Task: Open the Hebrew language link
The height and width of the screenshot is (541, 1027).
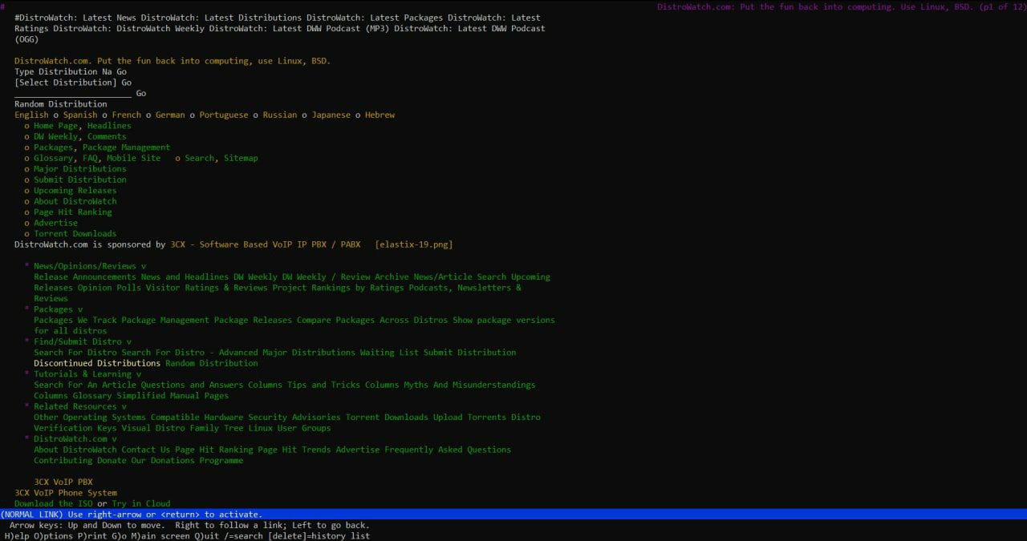Action: point(380,115)
